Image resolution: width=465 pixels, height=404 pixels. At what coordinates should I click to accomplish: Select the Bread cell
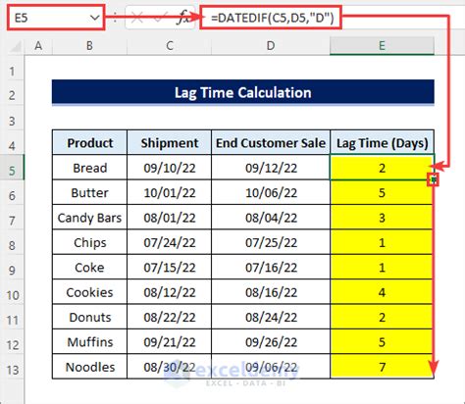coord(89,168)
